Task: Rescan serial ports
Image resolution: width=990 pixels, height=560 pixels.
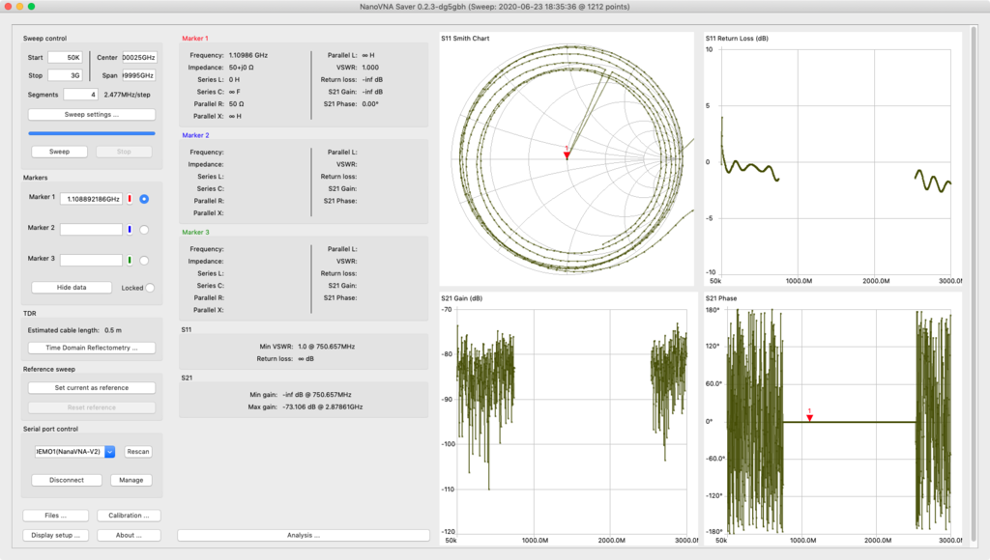Action: click(x=137, y=452)
